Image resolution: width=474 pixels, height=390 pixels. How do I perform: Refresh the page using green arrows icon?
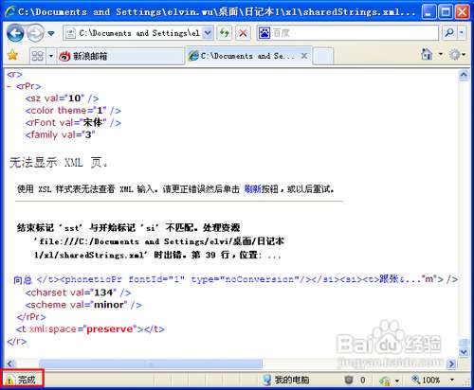(225, 33)
